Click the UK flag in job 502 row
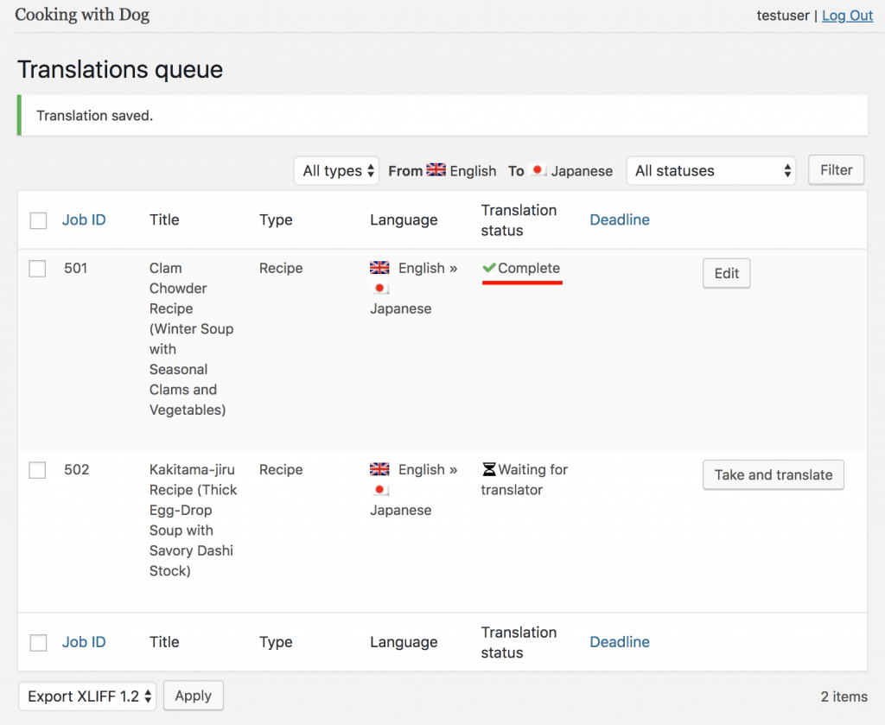The height and width of the screenshot is (725, 885). pyautogui.click(x=379, y=469)
